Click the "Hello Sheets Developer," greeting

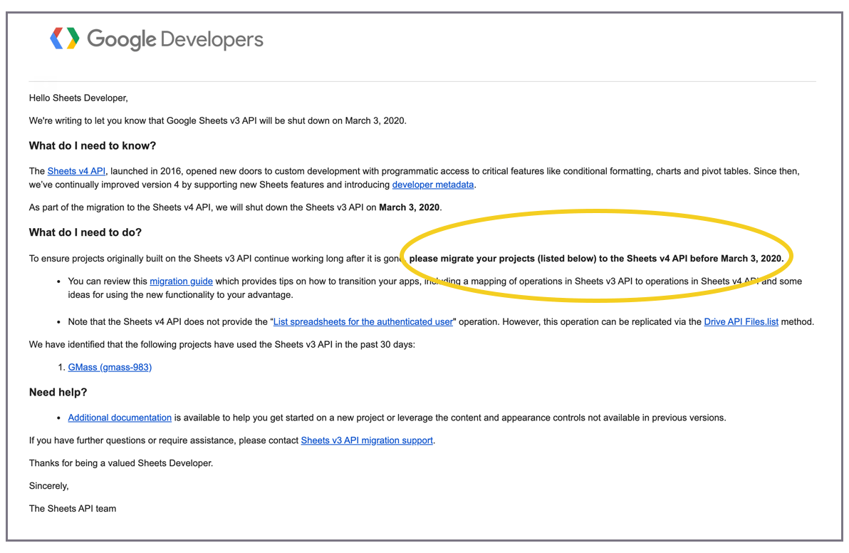pyautogui.click(x=78, y=98)
